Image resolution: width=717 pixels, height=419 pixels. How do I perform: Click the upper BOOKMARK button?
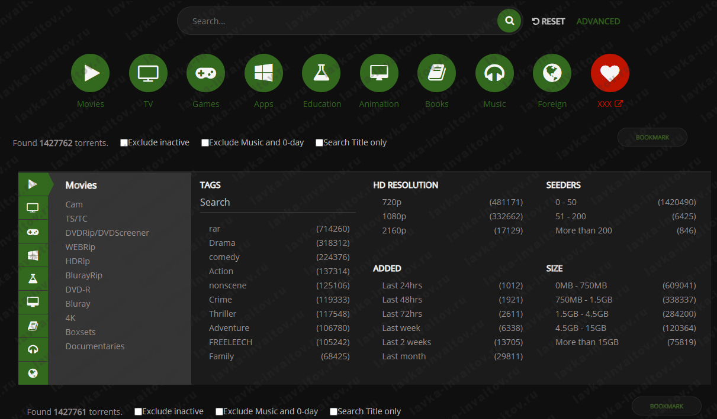[x=652, y=137]
